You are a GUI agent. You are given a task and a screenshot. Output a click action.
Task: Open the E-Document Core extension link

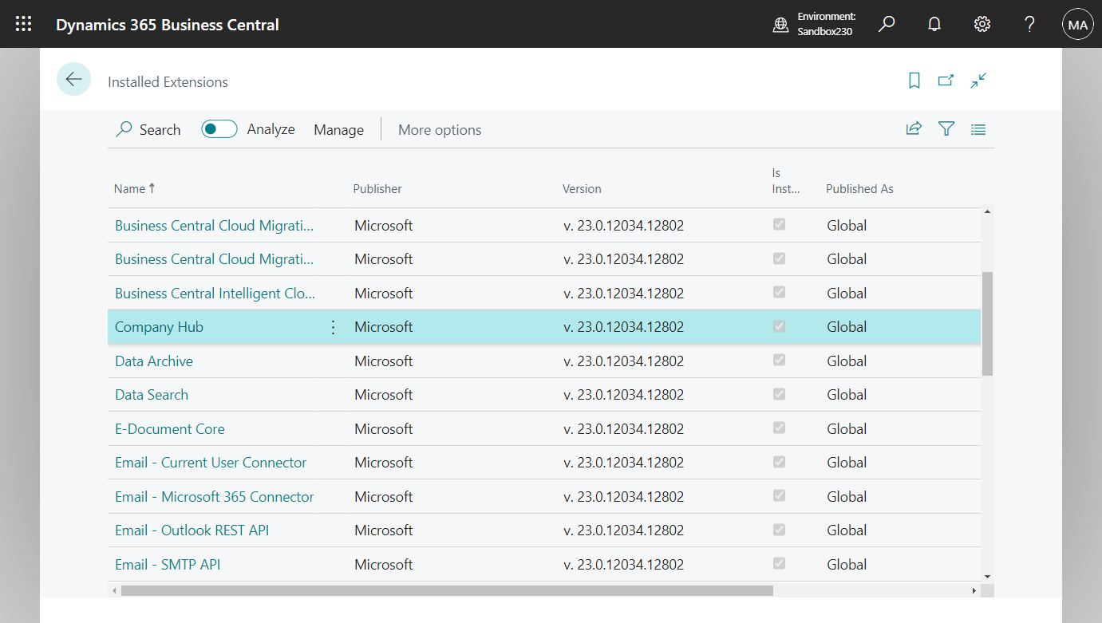tap(170, 429)
